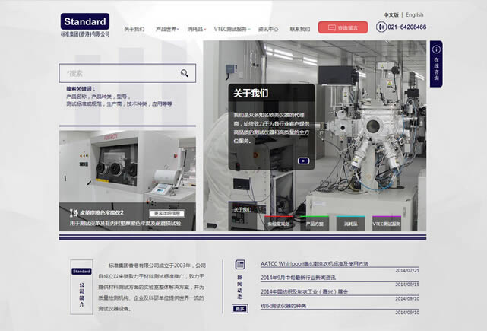Click the small Standard badge above 公司简介
Screen dimensions: 487x331
[81, 271]
